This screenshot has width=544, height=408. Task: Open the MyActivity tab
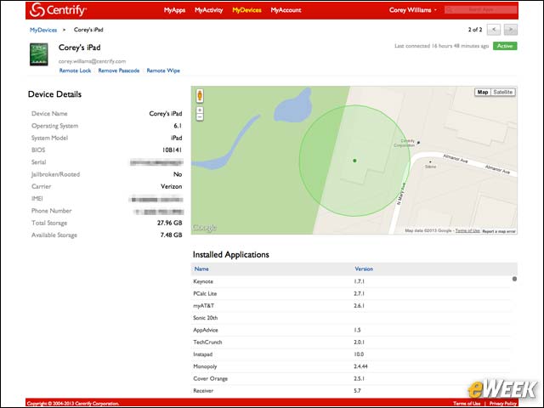point(208,10)
